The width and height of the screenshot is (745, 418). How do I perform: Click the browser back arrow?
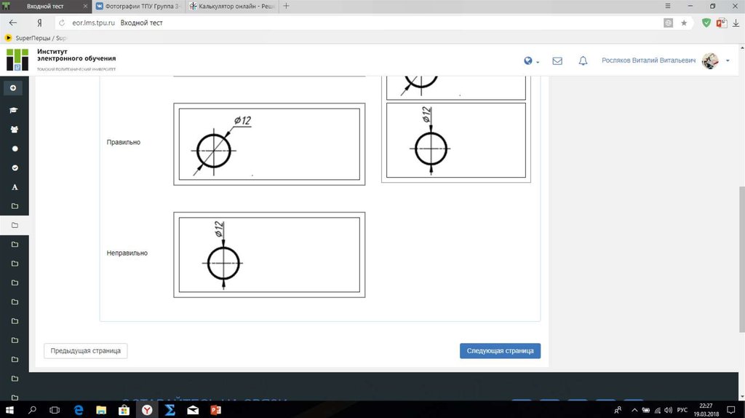[x=12, y=23]
